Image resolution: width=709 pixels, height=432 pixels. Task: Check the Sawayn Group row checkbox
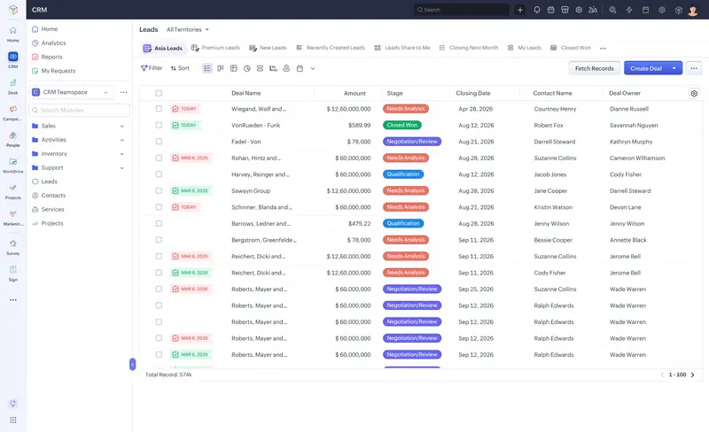159,190
